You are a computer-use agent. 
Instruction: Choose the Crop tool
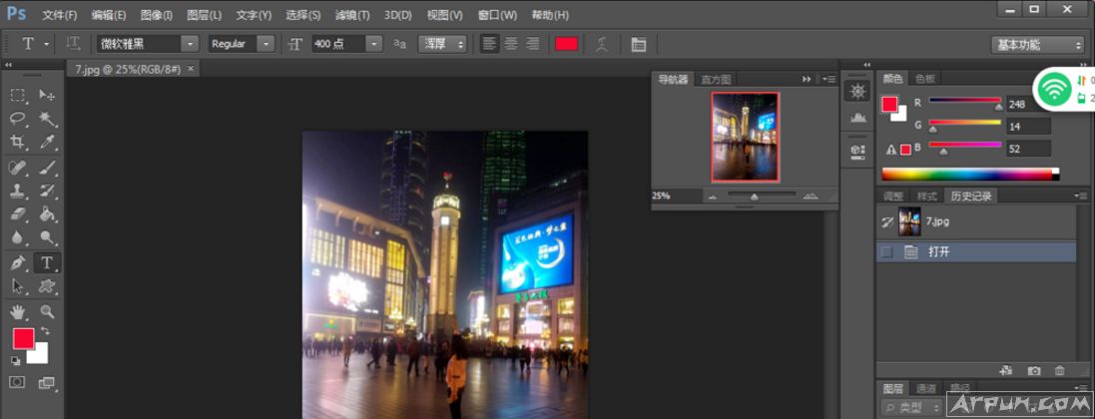(x=18, y=143)
